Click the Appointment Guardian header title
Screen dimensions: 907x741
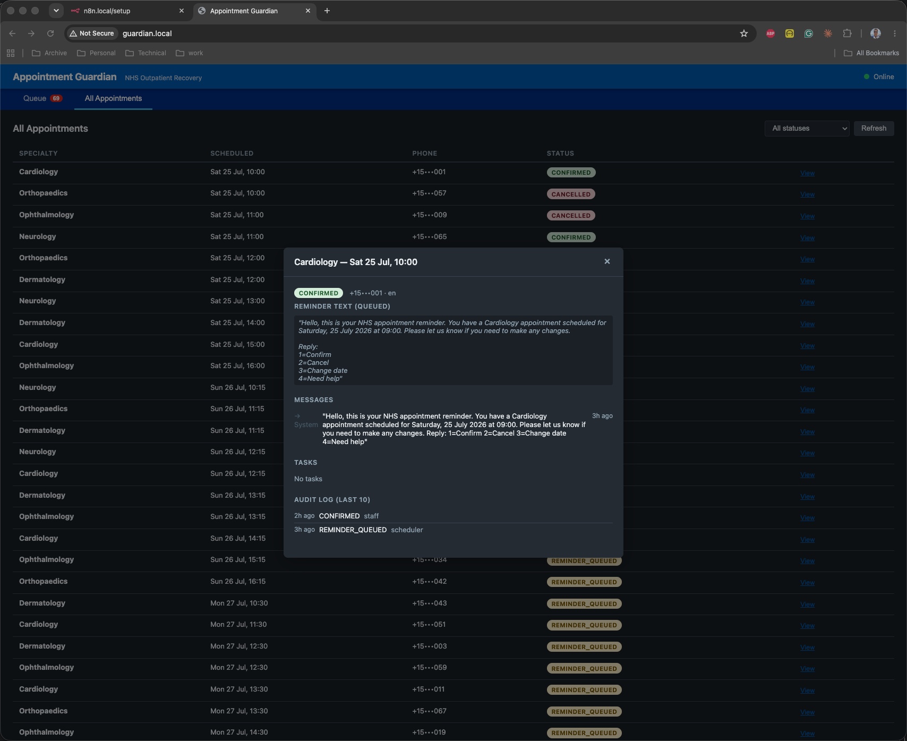coord(65,76)
